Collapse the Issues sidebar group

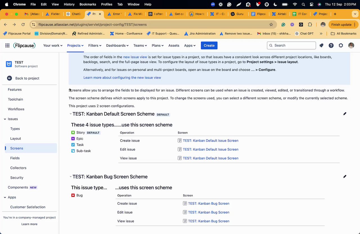(x=5, y=119)
